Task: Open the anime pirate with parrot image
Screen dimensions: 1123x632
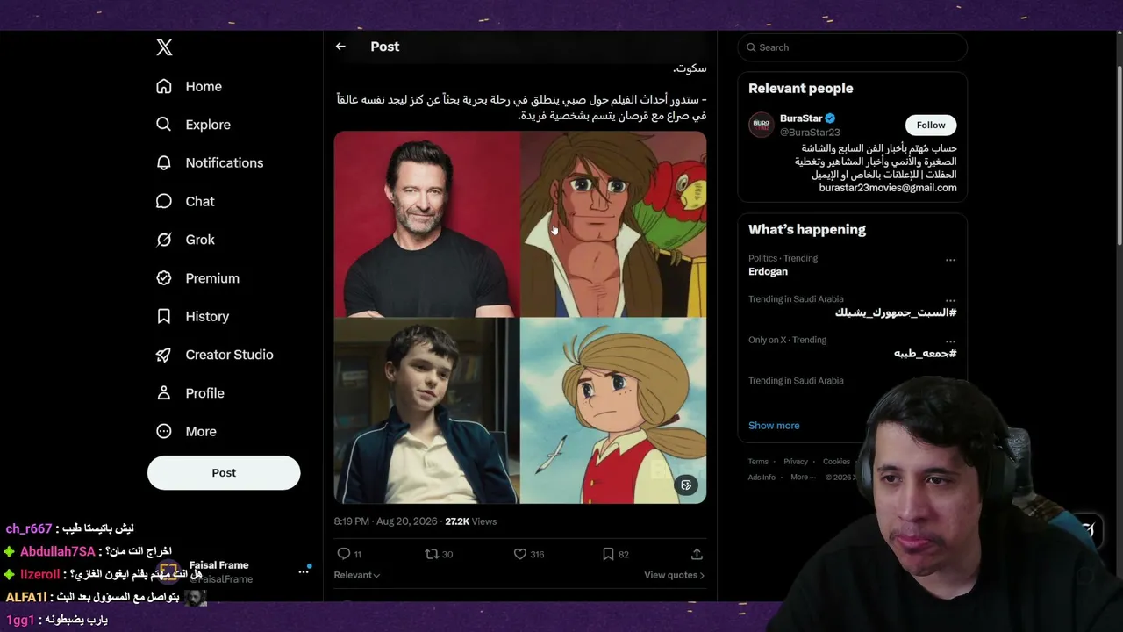Action: (613, 224)
